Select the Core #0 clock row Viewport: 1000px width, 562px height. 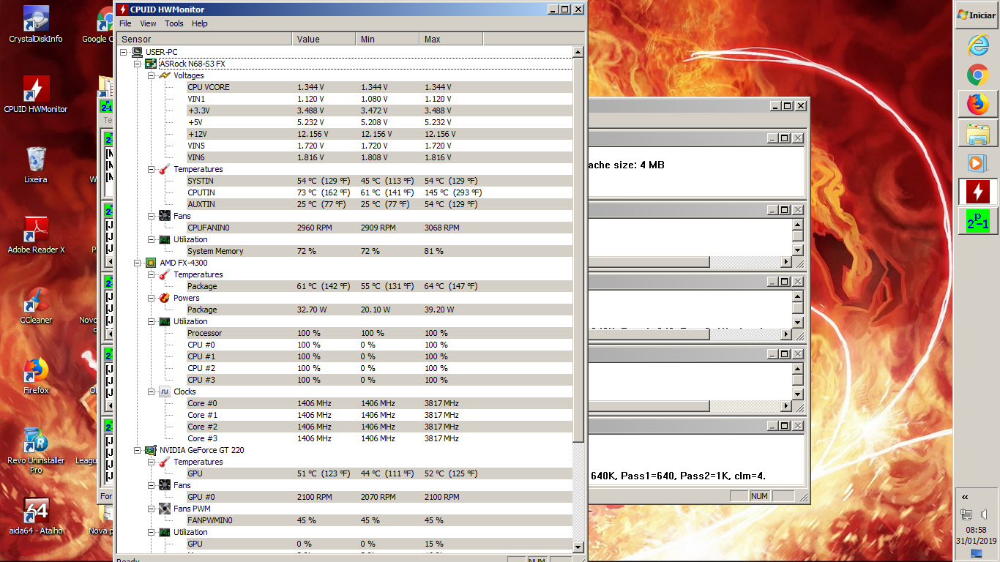(x=378, y=403)
